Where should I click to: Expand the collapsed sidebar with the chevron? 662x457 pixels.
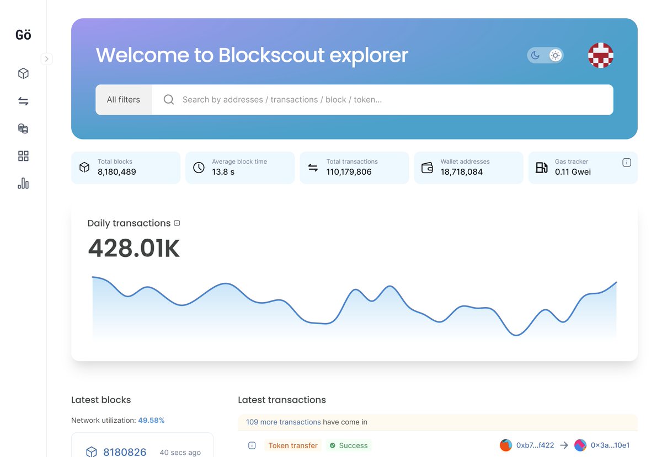coord(47,58)
